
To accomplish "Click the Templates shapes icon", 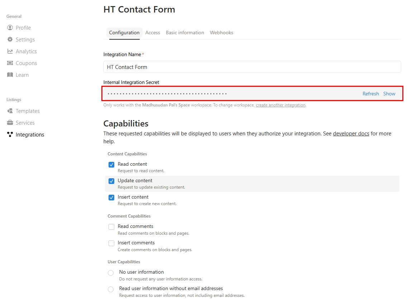I will point(10,111).
